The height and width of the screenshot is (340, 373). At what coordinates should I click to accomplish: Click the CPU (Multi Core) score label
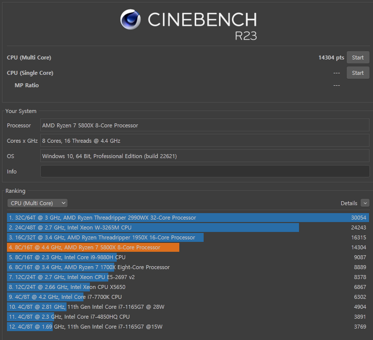[x=29, y=57]
